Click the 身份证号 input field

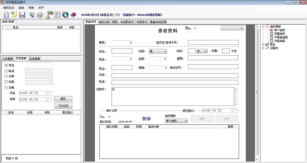(x=213, y=67)
